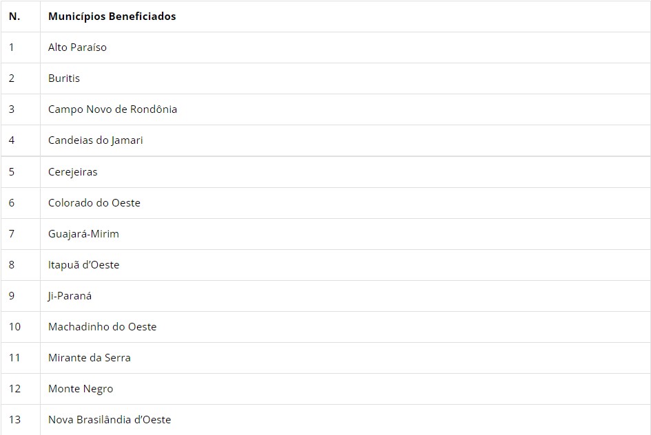This screenshot has height=435, width=651.
Task: Click row number 1 cell
Action: click(x=12, y=47)
